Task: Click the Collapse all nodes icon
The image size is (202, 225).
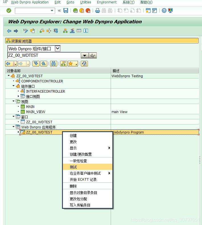Action: (44, 64)
